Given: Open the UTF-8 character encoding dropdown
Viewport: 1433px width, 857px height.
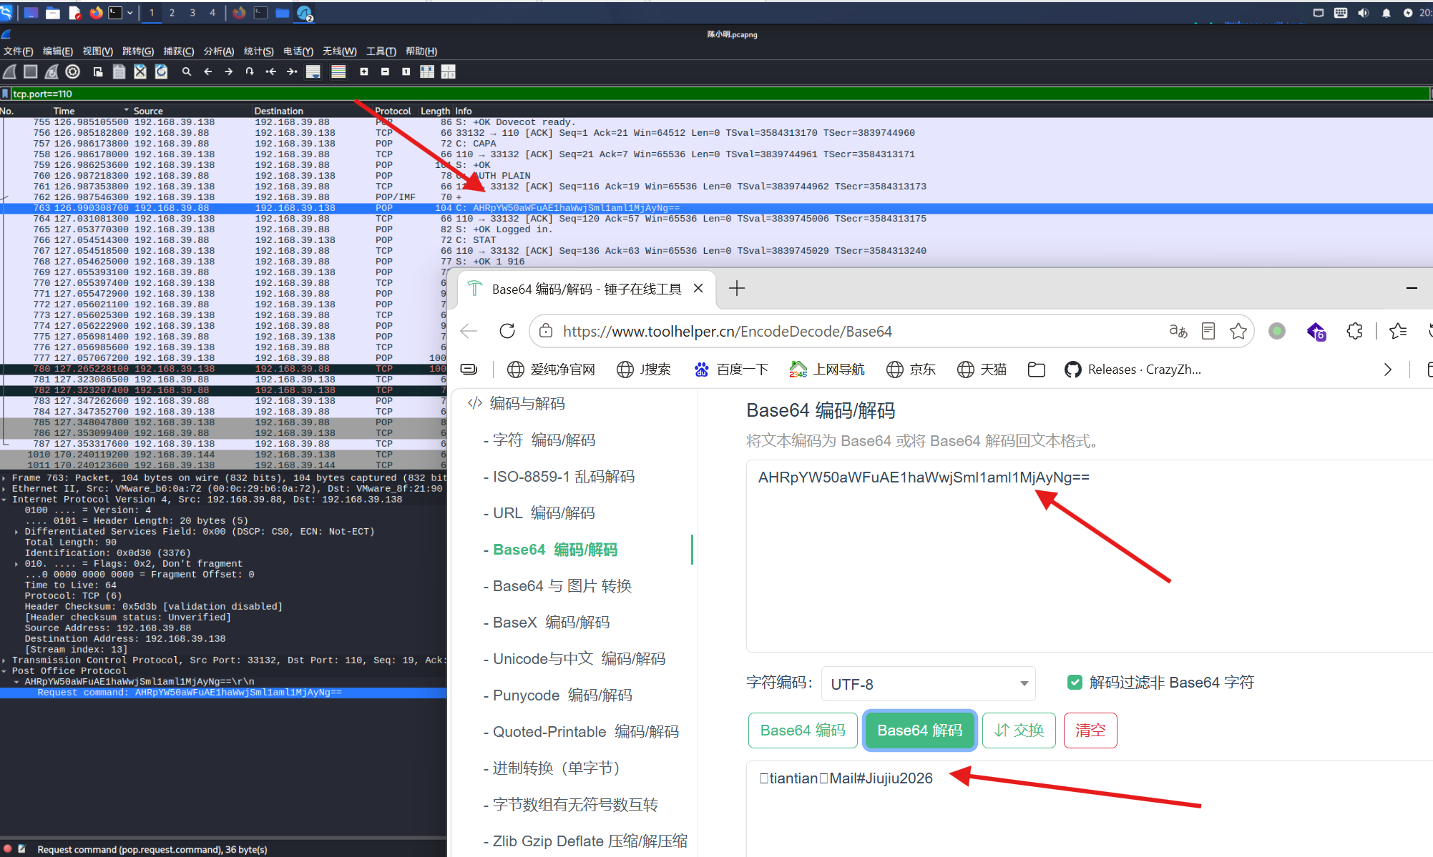Looking at the screenshot, I should click(x=929, y=684).
